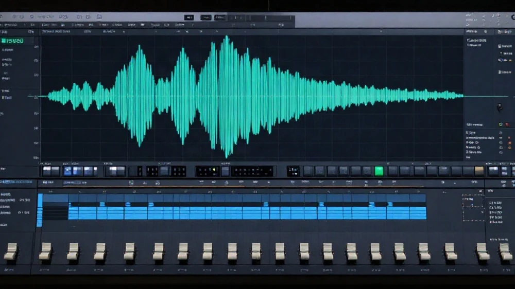This screenshot has width=515, height=289.
Task: Open the third dark tab at top center
Action: (x=220, y=17)
